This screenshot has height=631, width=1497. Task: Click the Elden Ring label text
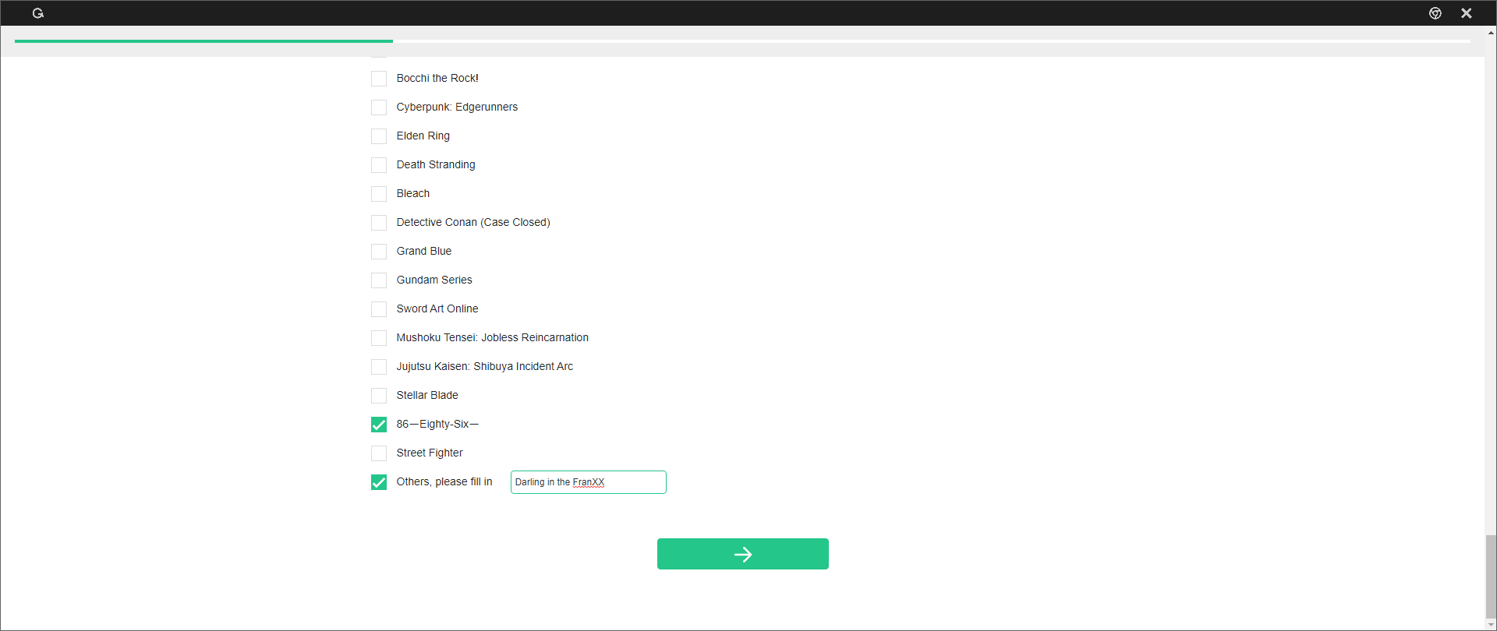(x=423, y=136)
